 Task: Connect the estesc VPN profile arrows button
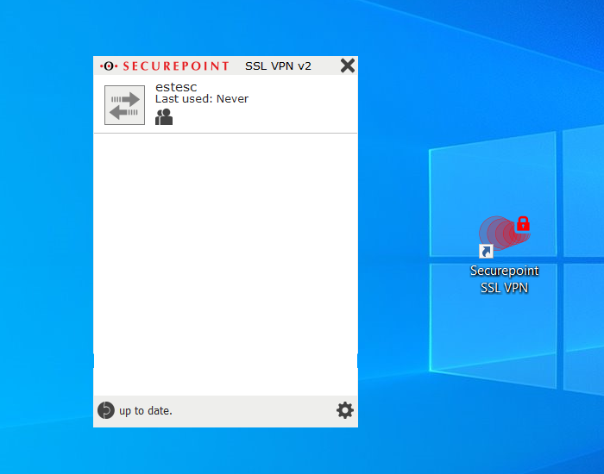(x=124, y=105)
